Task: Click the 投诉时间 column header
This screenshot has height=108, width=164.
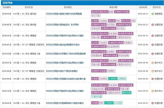Action: [x=143, y=7]
